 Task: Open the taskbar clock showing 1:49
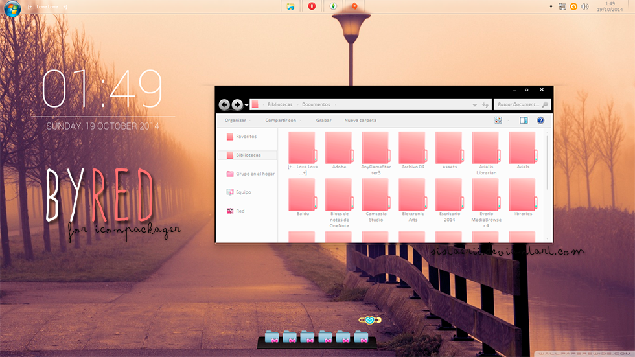click(x=610, y=6)
